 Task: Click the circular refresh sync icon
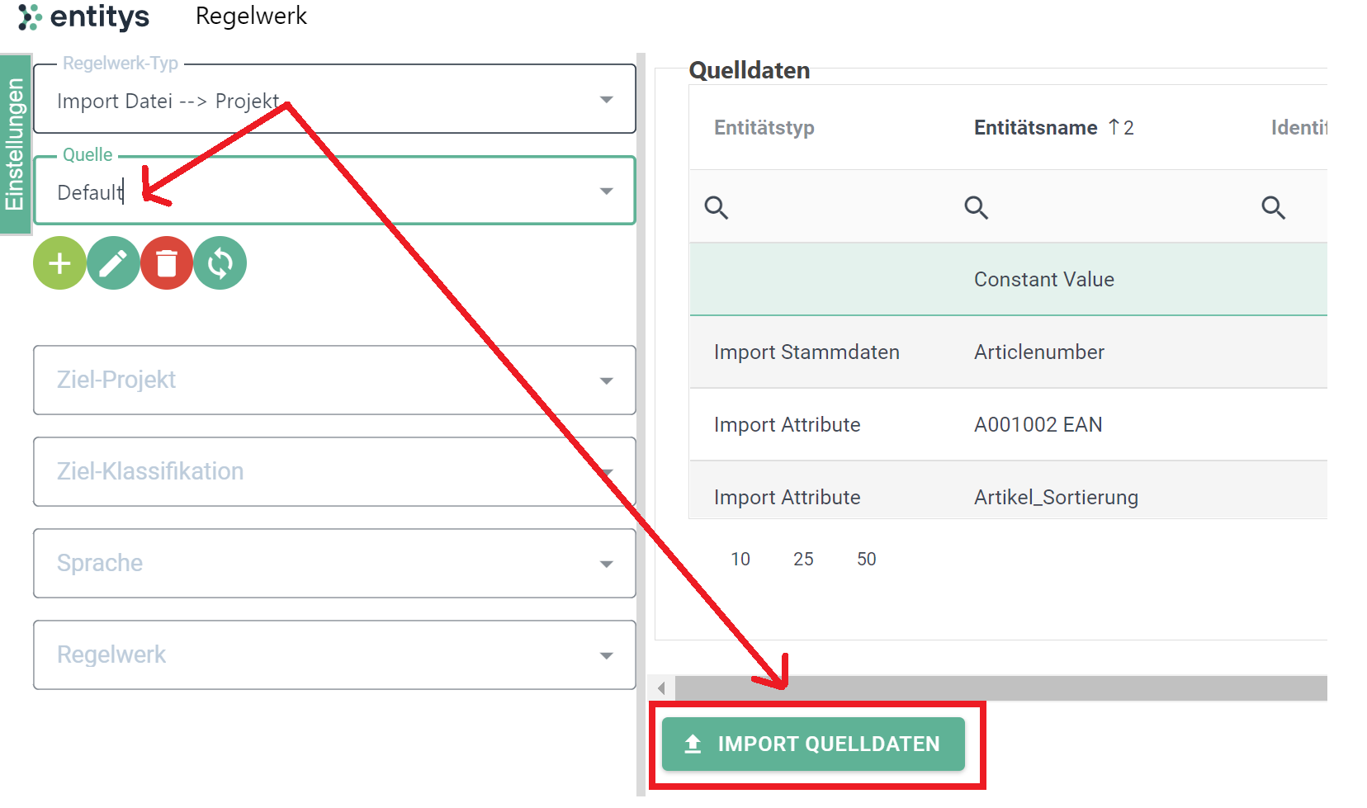[x=220, y=263]
